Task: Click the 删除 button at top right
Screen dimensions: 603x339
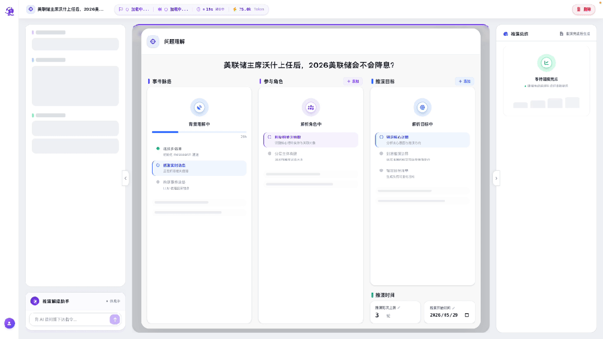Action: [x=583, y=9]
